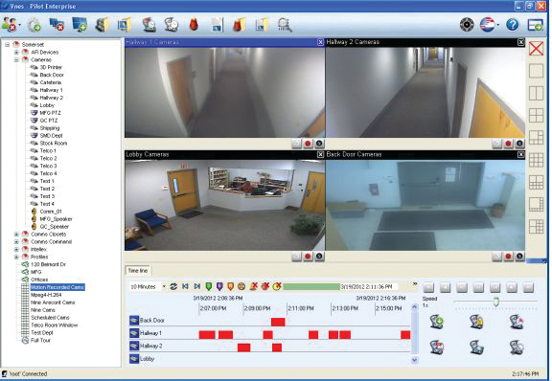This screenshot has height=381, width=552.
Task: Click the add window icon at top right
Action: 535,25
